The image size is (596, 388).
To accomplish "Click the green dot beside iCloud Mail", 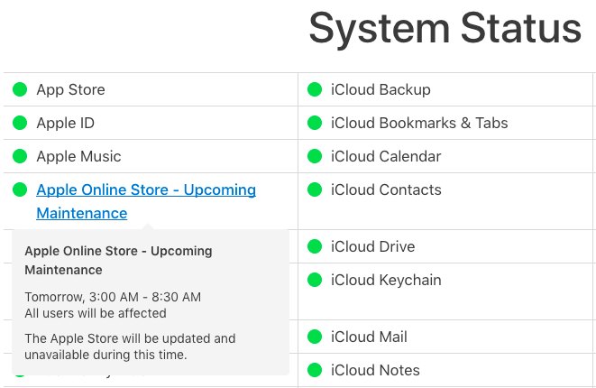I will tap(315, 337).
